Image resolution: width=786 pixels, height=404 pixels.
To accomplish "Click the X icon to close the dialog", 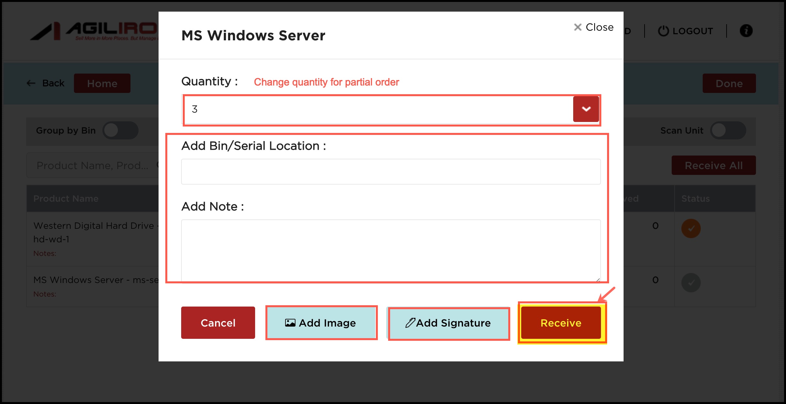I will click(x=578, y=27).
